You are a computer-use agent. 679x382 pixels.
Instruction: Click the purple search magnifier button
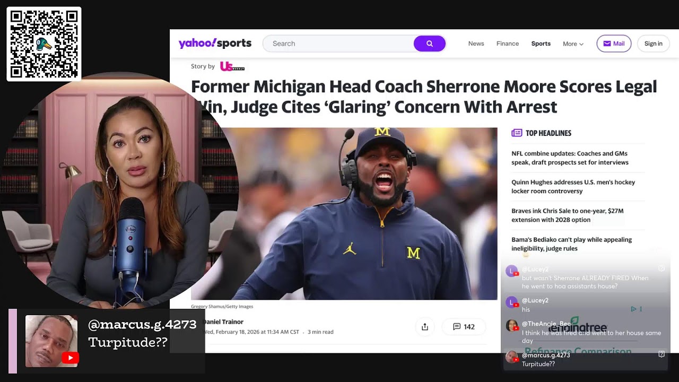coord(429,44)
